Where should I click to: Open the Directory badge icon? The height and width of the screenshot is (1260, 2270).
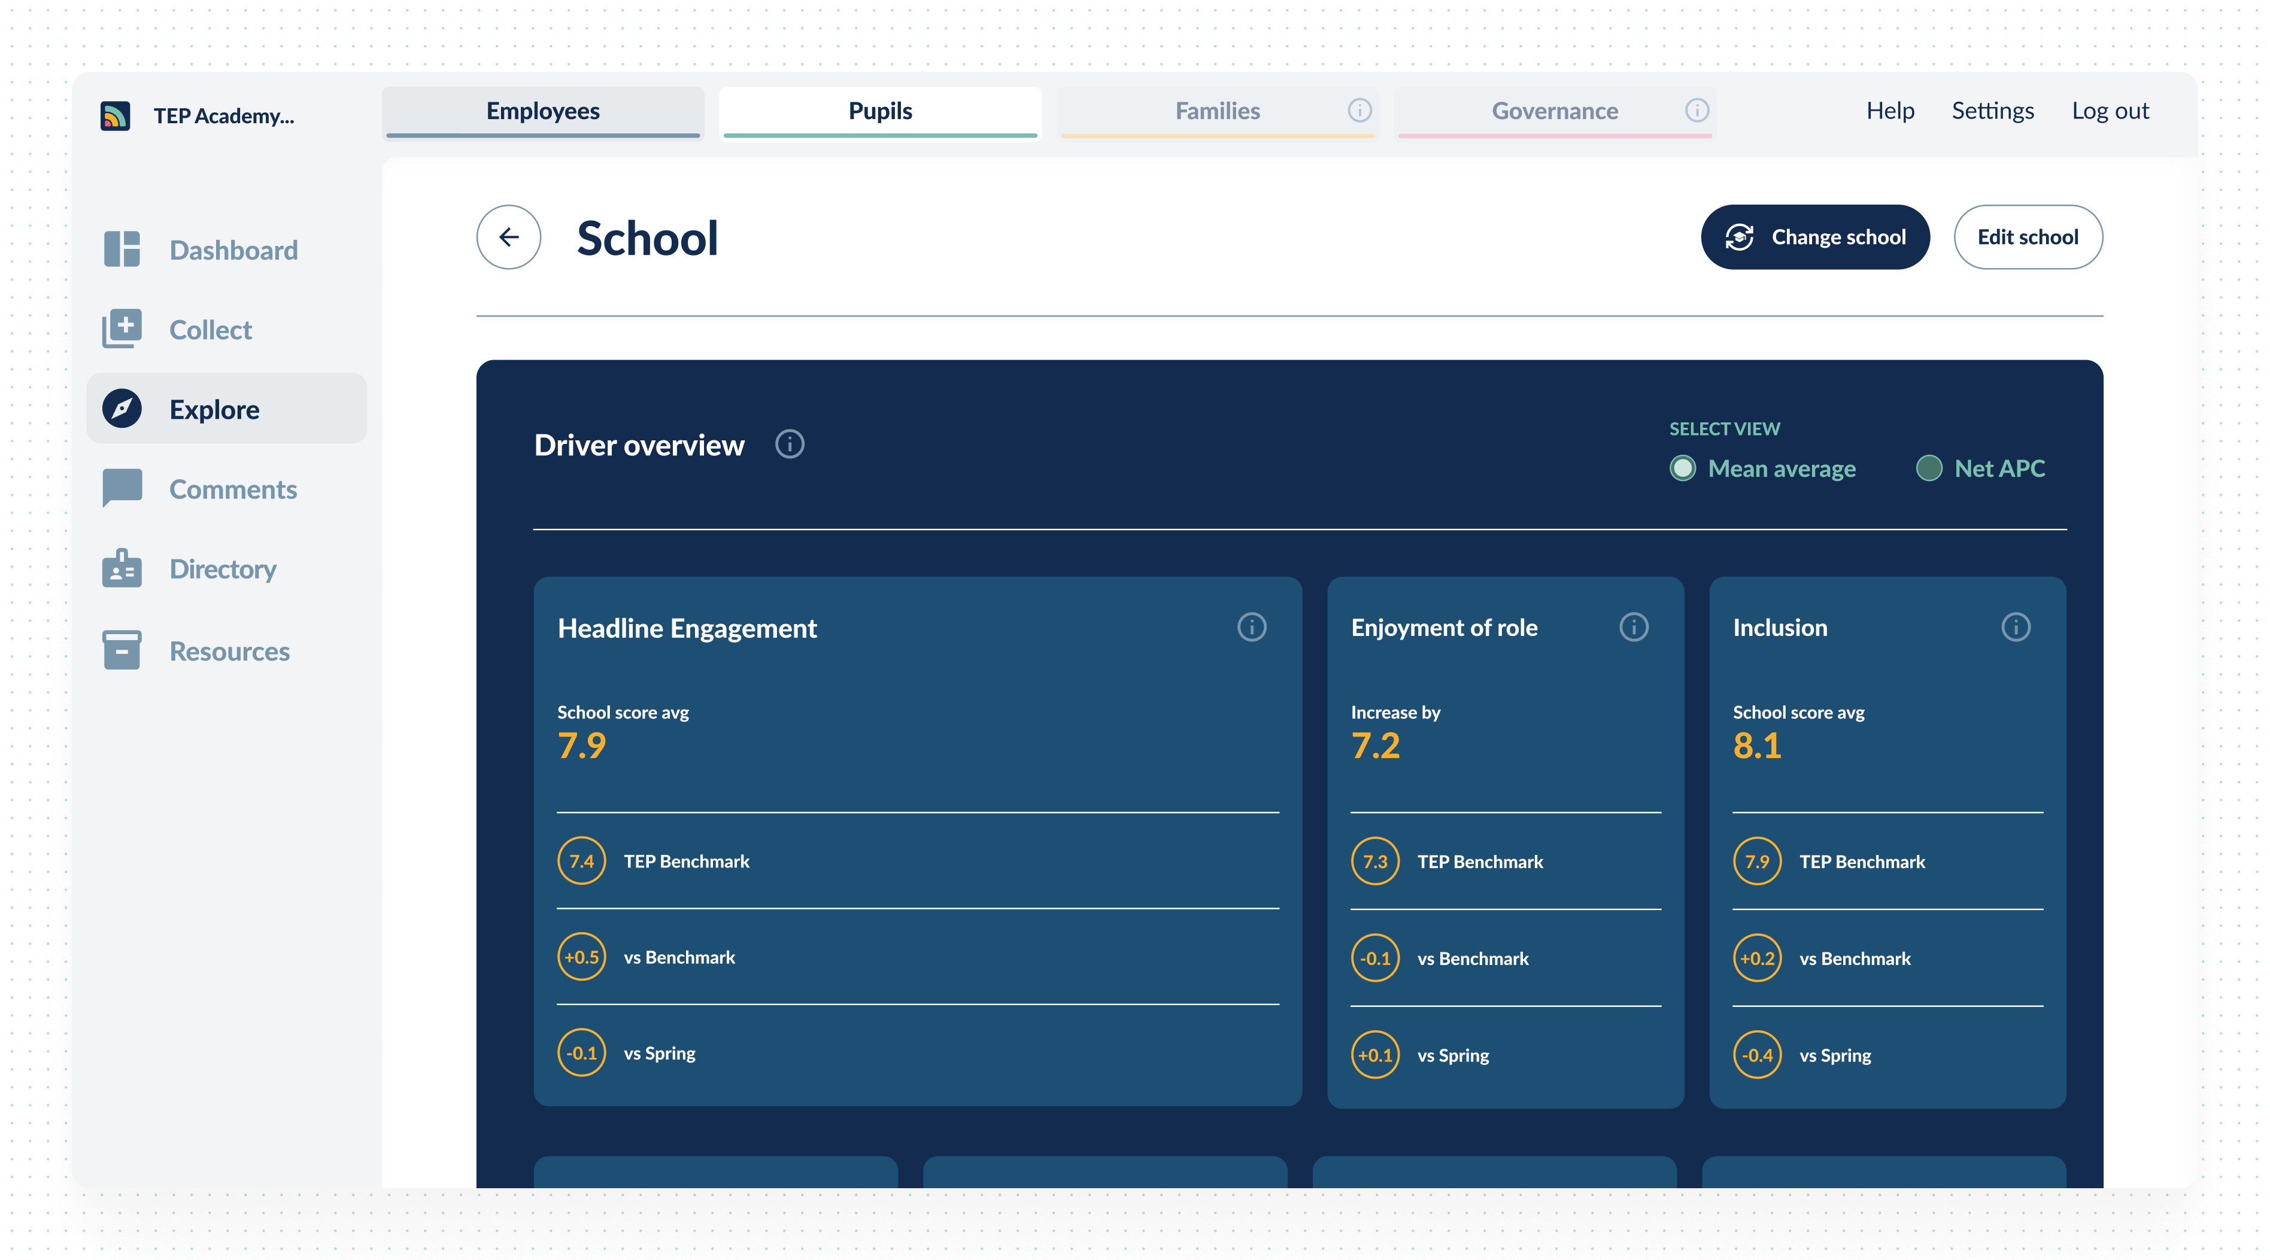tap(122, 568)
